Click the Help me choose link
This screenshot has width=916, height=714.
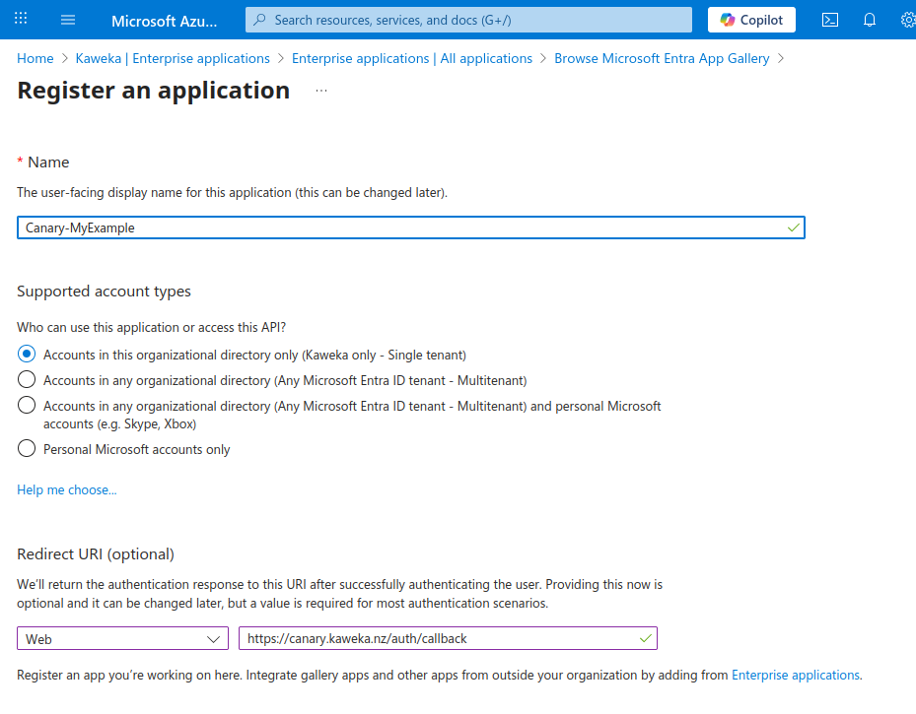[x=66, y=489]
